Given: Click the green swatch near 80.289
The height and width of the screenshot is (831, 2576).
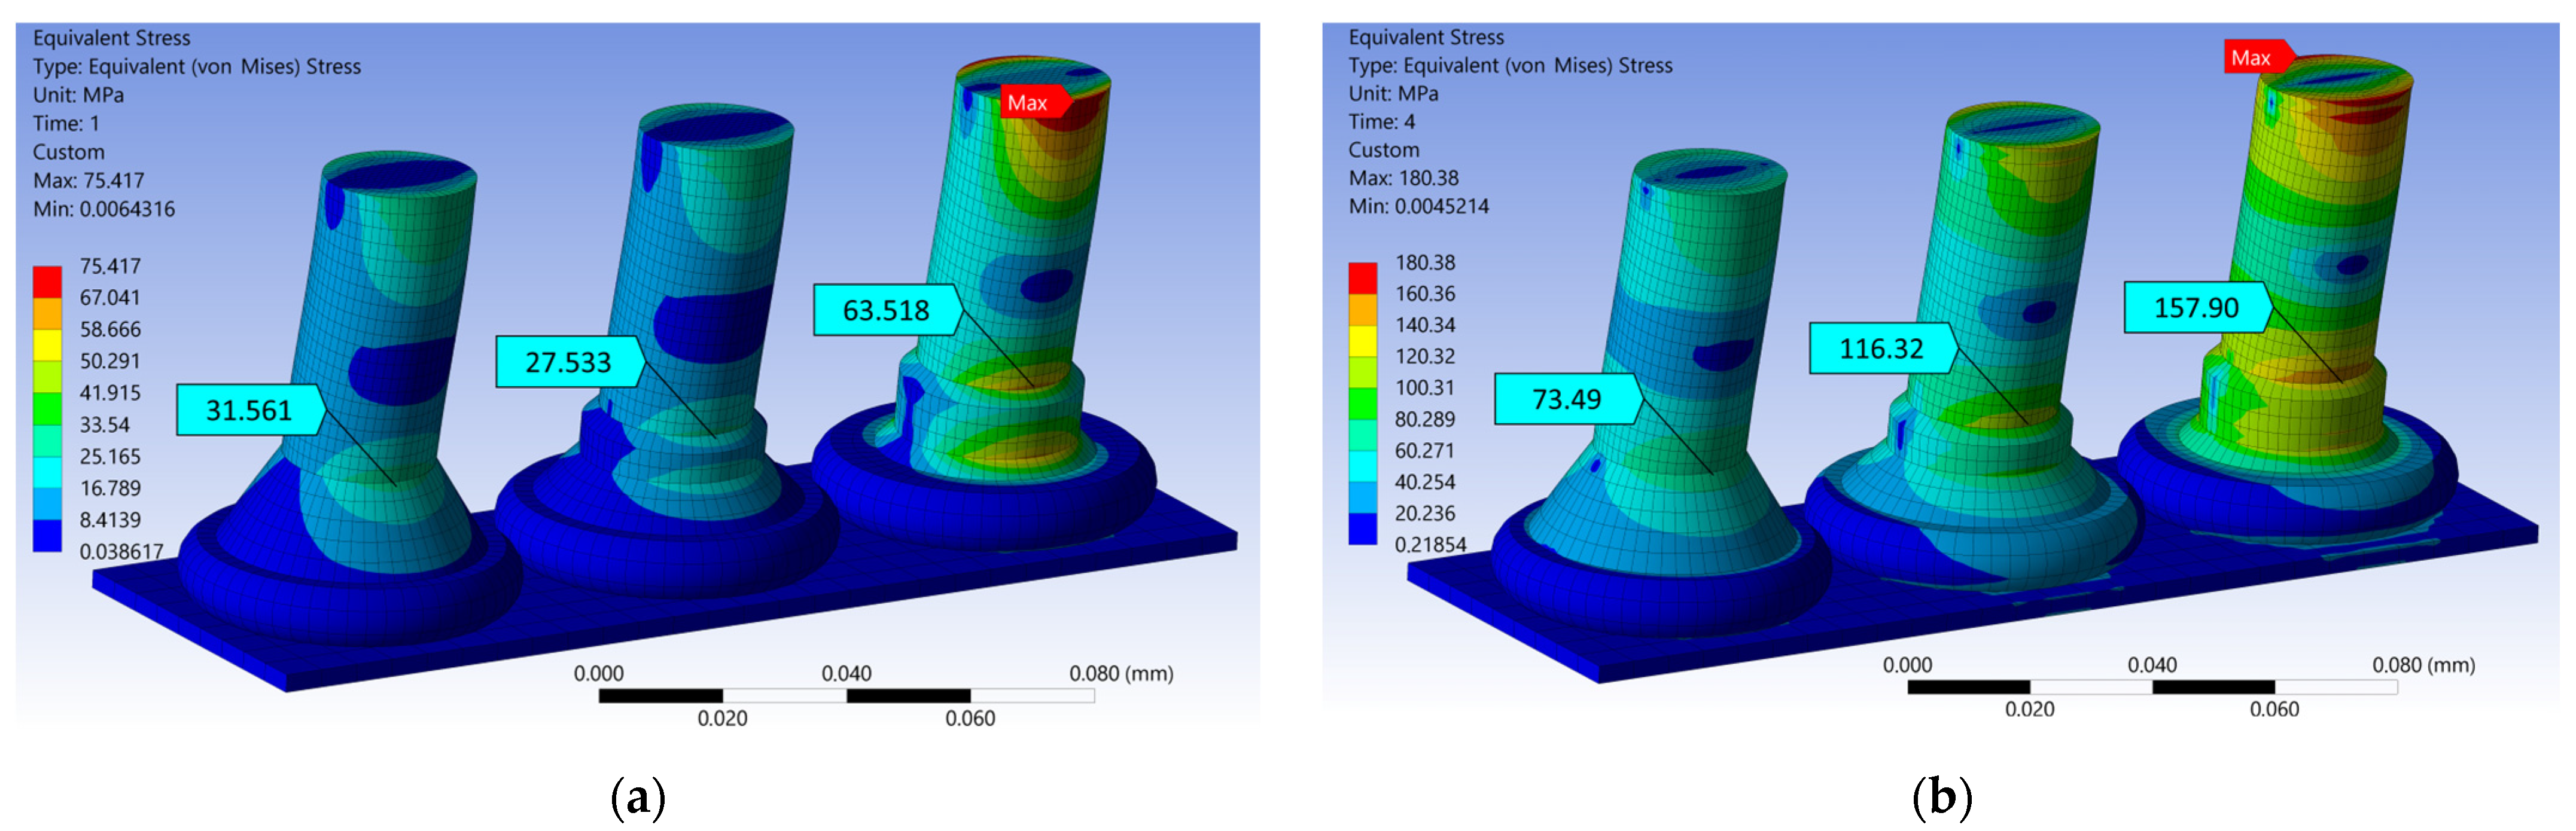Looking at the screenshot, I should (1362, 404).
